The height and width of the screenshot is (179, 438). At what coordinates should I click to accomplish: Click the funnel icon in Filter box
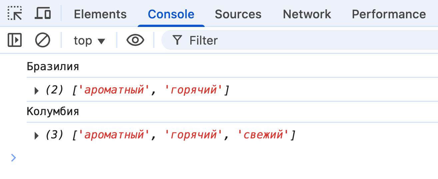pos(177,40)
